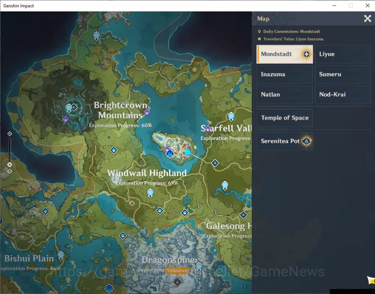Image resolution: width=375 pixels, height=294 pixels.
Task: Select the teleport waypoint near Galesong Hill
Action: pos(244,215)
